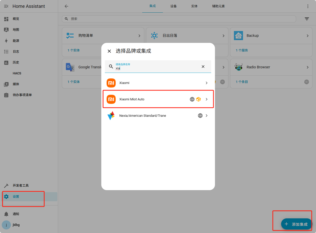316x233 pixels.
Task: Select the Nexia/American Standard/Trane text
Action: (143, 116)
